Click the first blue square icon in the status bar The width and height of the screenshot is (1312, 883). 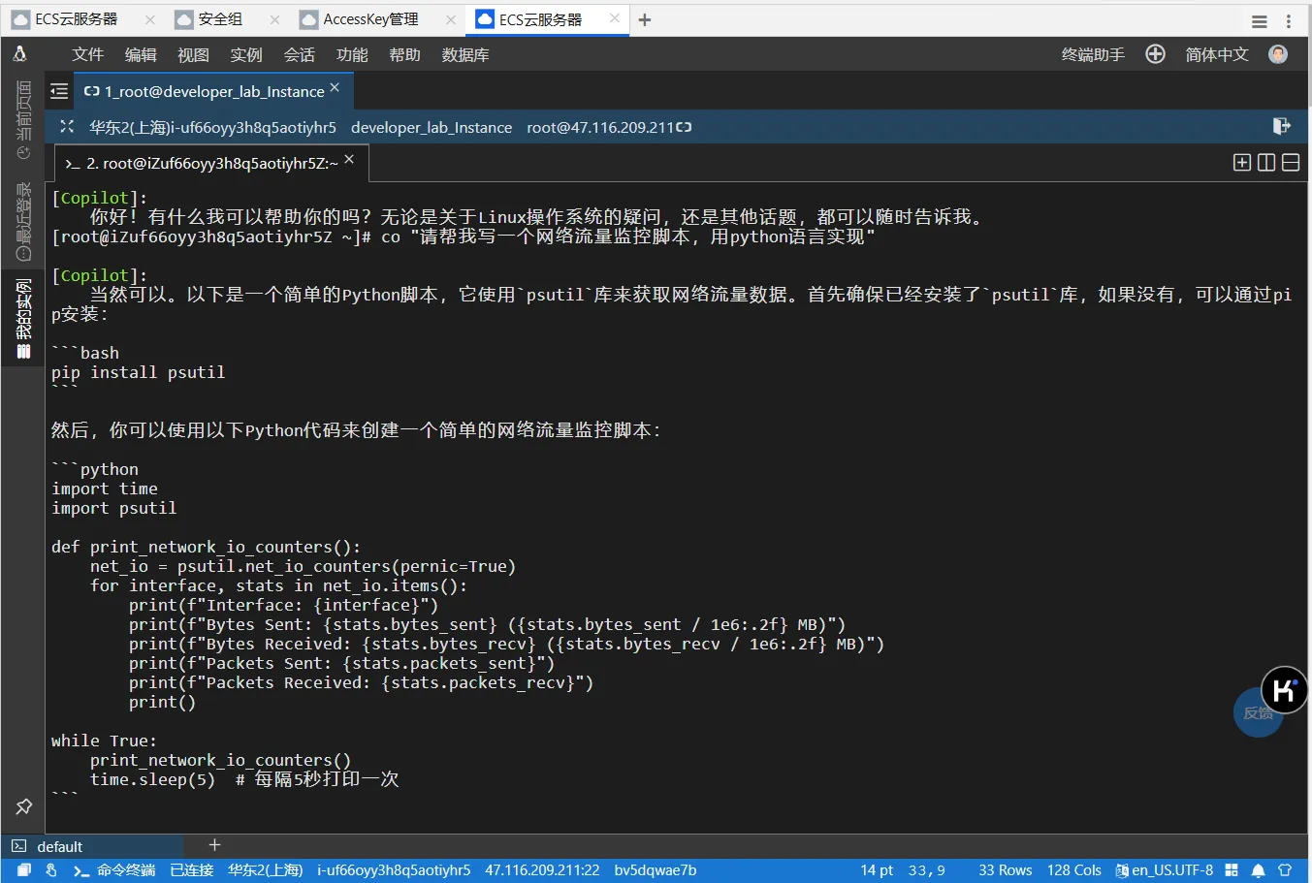[x=22, y=870]
